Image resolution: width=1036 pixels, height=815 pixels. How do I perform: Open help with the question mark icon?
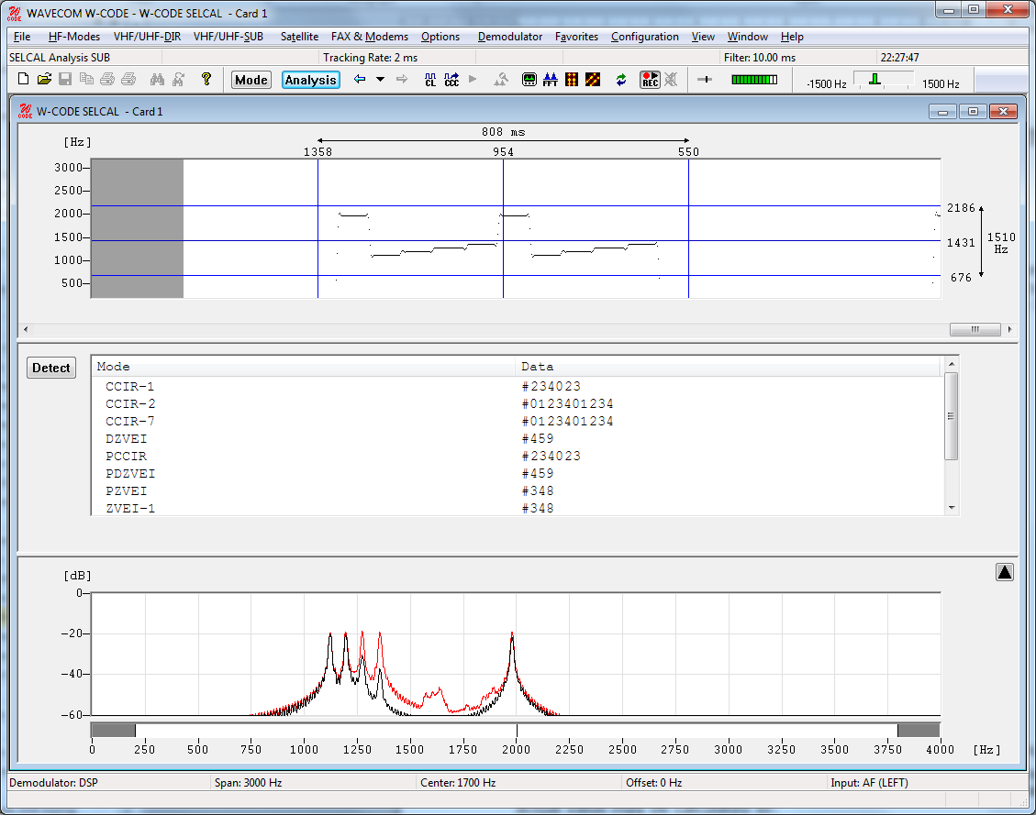click(206, 79)
